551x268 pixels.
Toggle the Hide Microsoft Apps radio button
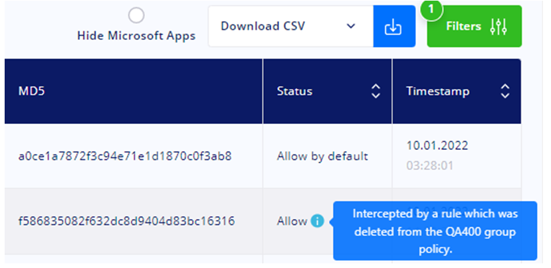pyautogui.click(x=136, y=15)
